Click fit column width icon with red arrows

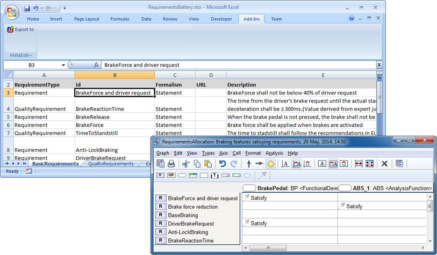pyautogui.click(x=359, y=164)
